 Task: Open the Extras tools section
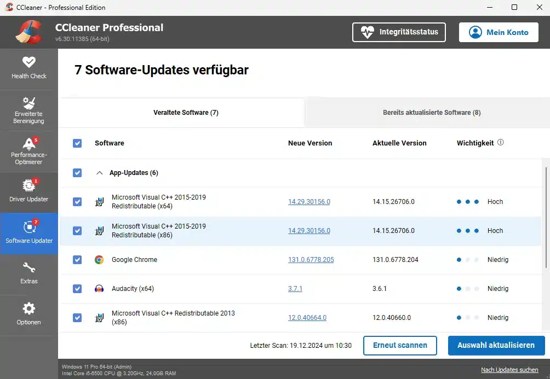29,274
